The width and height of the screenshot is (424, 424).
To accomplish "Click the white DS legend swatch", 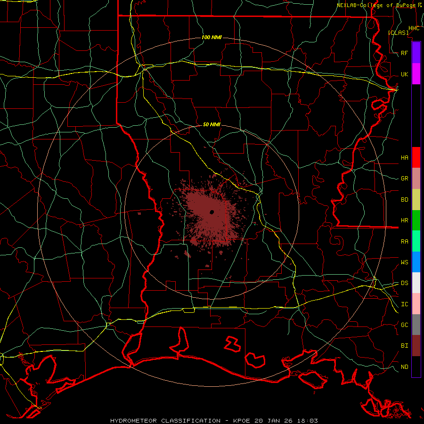I will tap(416, 283).
